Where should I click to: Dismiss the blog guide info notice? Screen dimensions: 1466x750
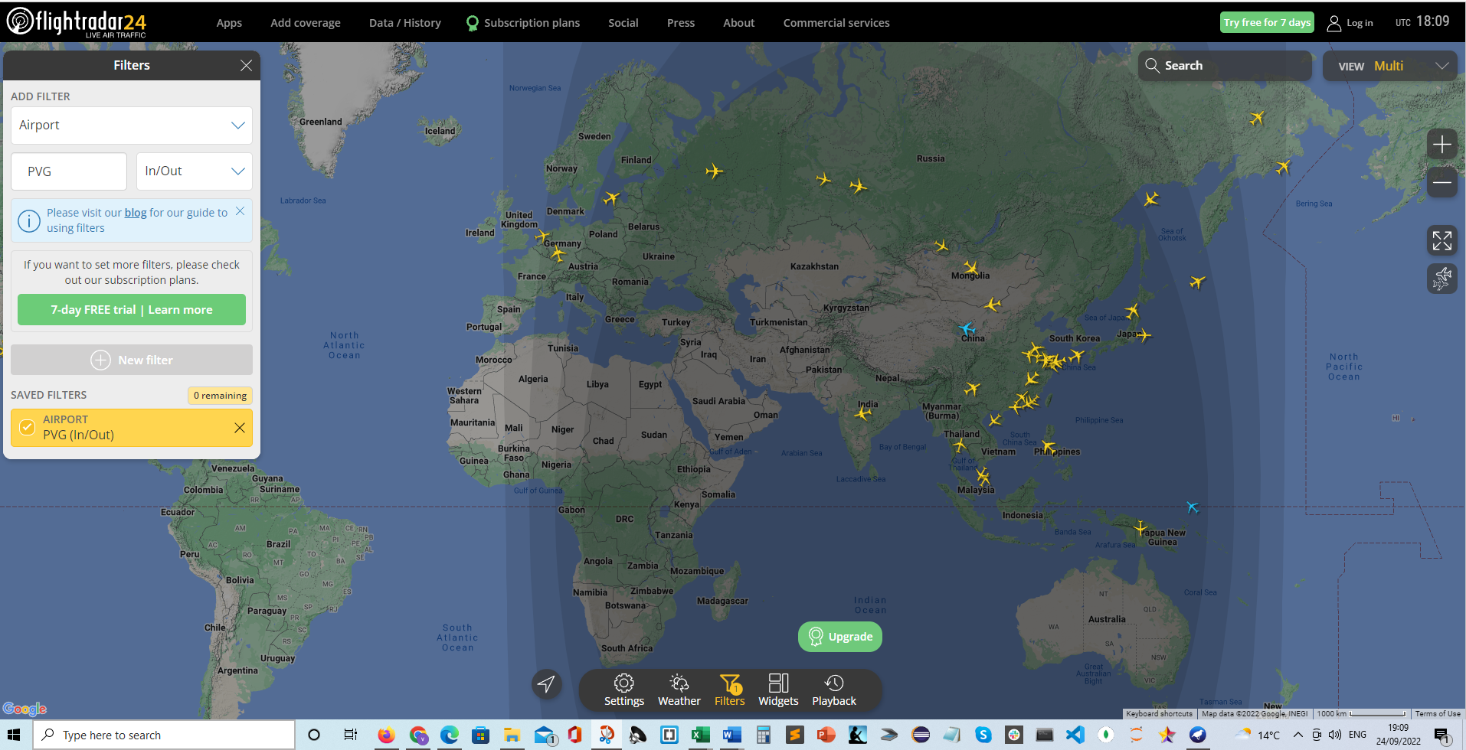[x=241, y=211]
